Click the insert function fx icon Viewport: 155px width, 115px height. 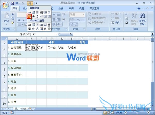pos(71,34)
